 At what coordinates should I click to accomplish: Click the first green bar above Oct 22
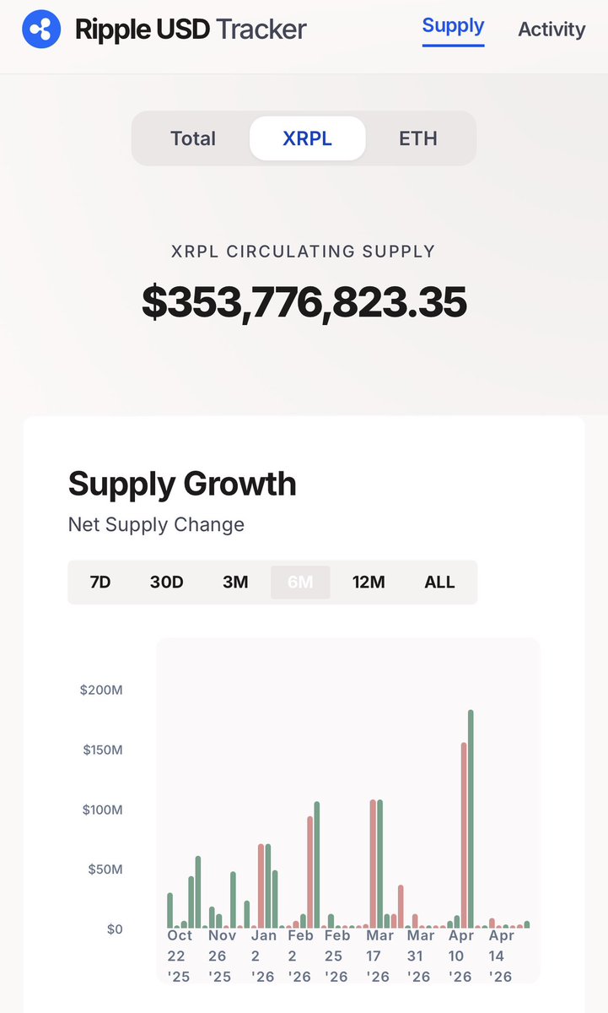pyautogui.click(x=169, y=911)
